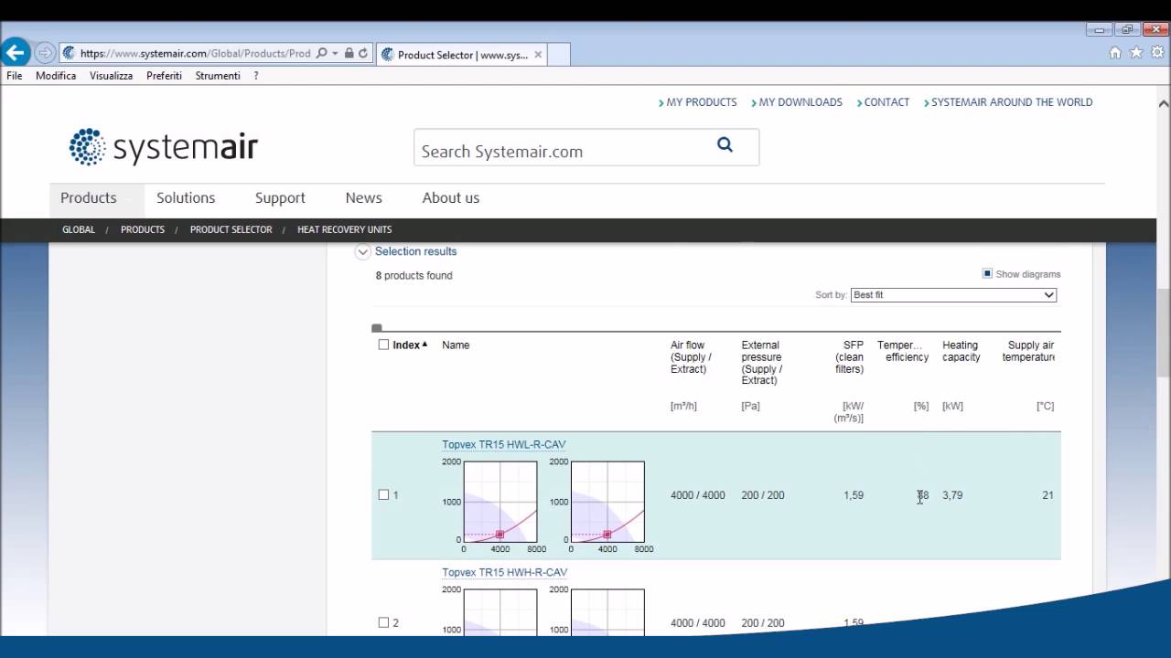Toggle the Show diagrams checkbox
1171x658 pixels.
987,273
